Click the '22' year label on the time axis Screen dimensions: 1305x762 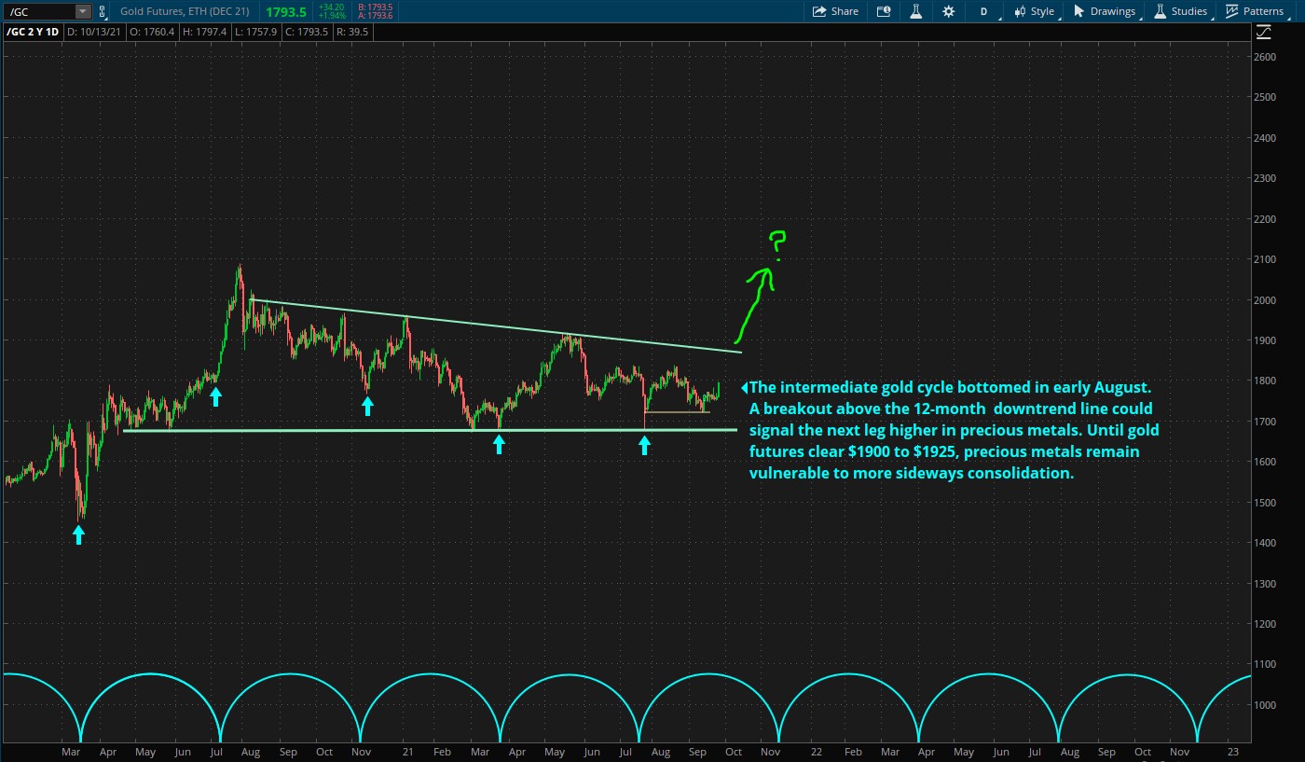[817, 752]
